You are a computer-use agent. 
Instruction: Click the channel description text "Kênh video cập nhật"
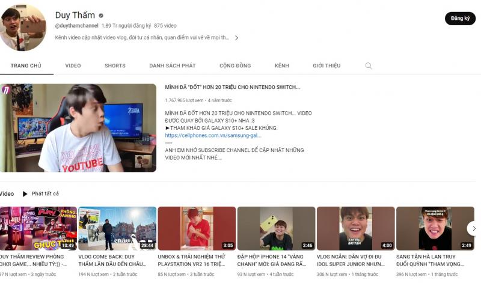[x=142, y=38]
